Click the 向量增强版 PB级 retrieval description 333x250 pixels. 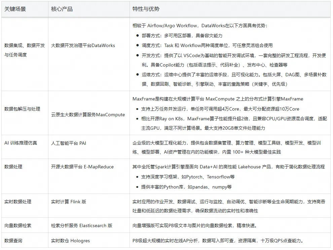pos(195,225)
